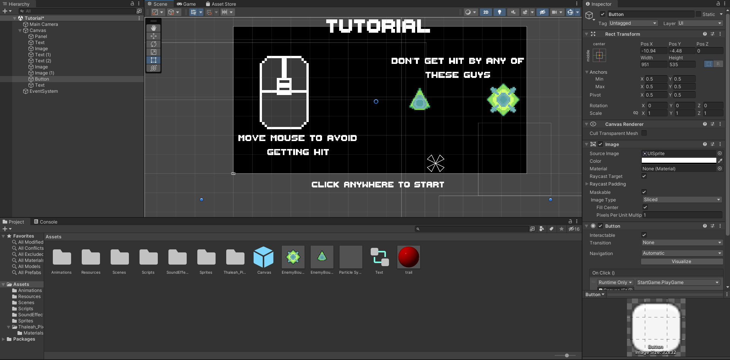
Task: Select the Scale tool
Action: tap(154, 52)
